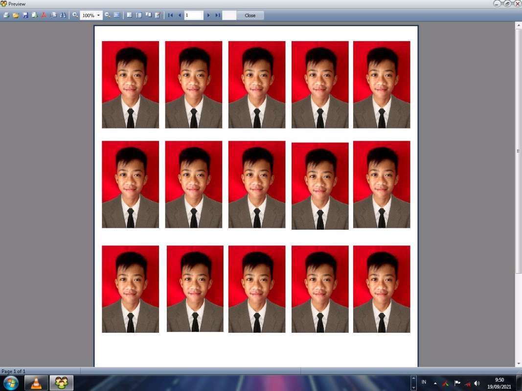Launch VLC from the taskbar
This screenshot has height=391, width=522.
[36, 383]
